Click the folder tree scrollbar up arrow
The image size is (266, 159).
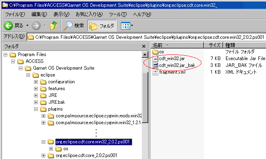pyautogui.click(x=145, y=54)
